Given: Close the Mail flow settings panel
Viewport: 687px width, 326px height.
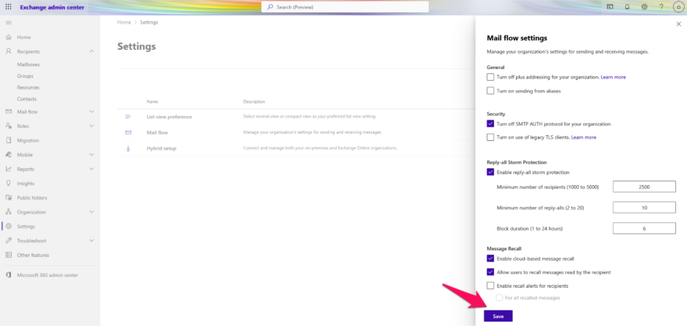Looking at the screenshot, I should 677,24.
